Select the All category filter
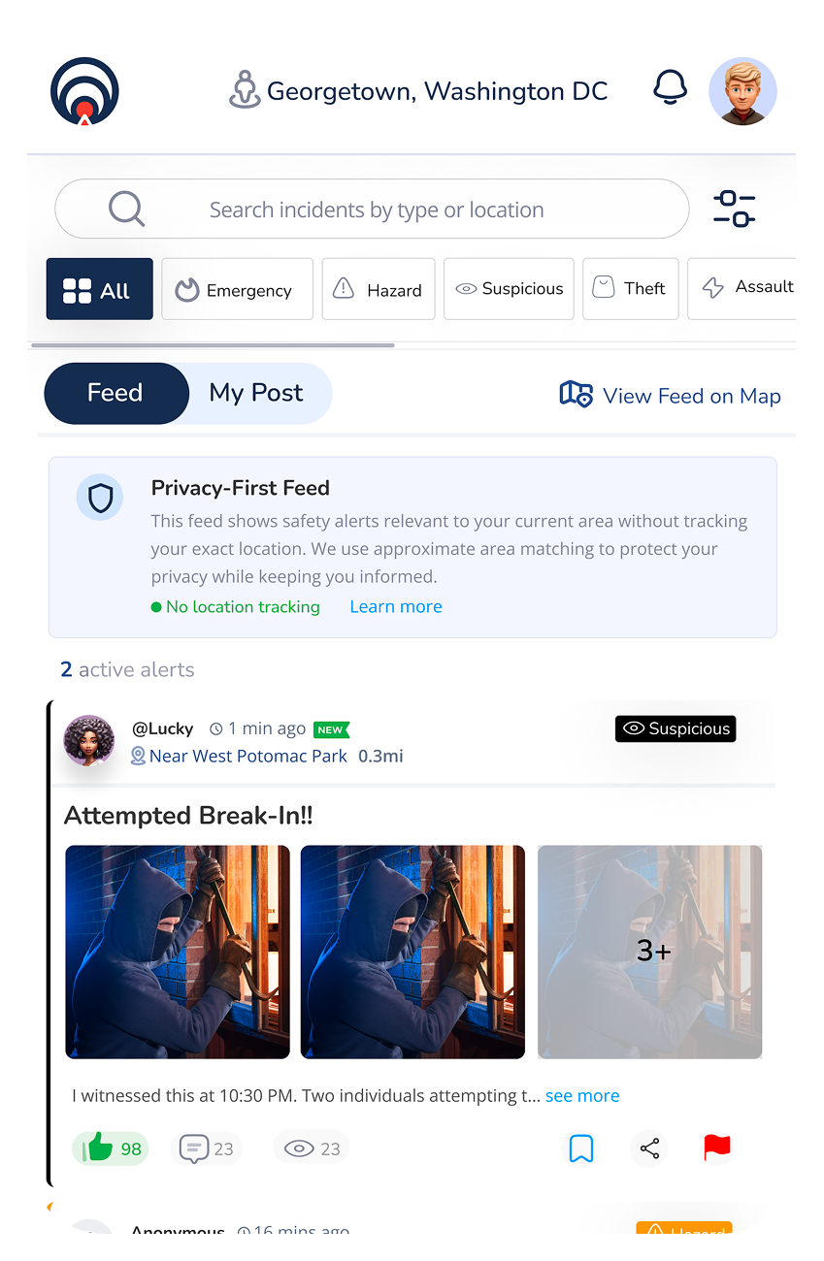The height and width of the screenshot is (1261, 824). click(x=100, y=289)
